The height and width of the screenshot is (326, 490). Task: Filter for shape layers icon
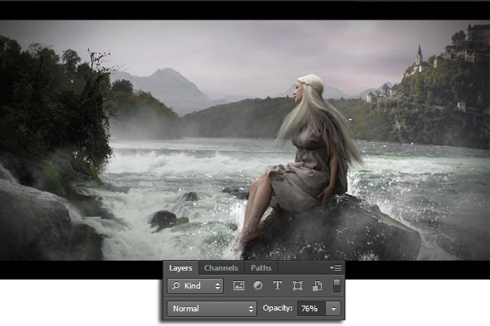(297, 286)
